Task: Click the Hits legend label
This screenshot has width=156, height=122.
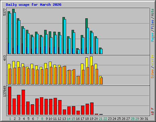Action: [x=153, y=13]
